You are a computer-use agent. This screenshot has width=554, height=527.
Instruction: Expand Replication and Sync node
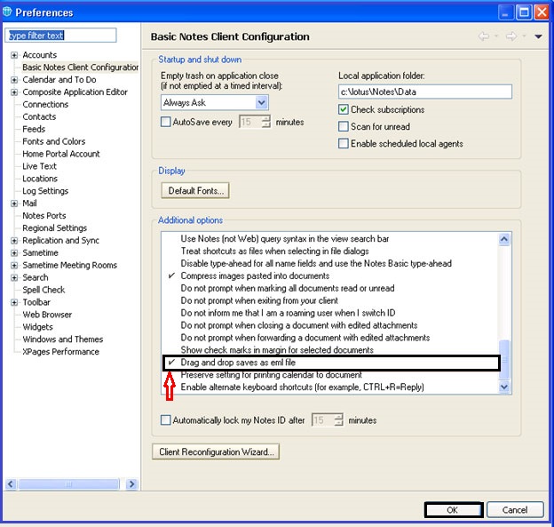tap(14, 241)
